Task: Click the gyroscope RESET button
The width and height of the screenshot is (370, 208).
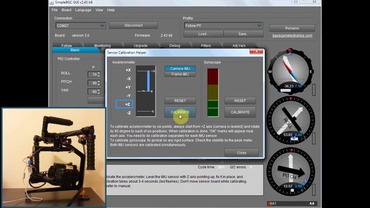Action: coord(240,101)
